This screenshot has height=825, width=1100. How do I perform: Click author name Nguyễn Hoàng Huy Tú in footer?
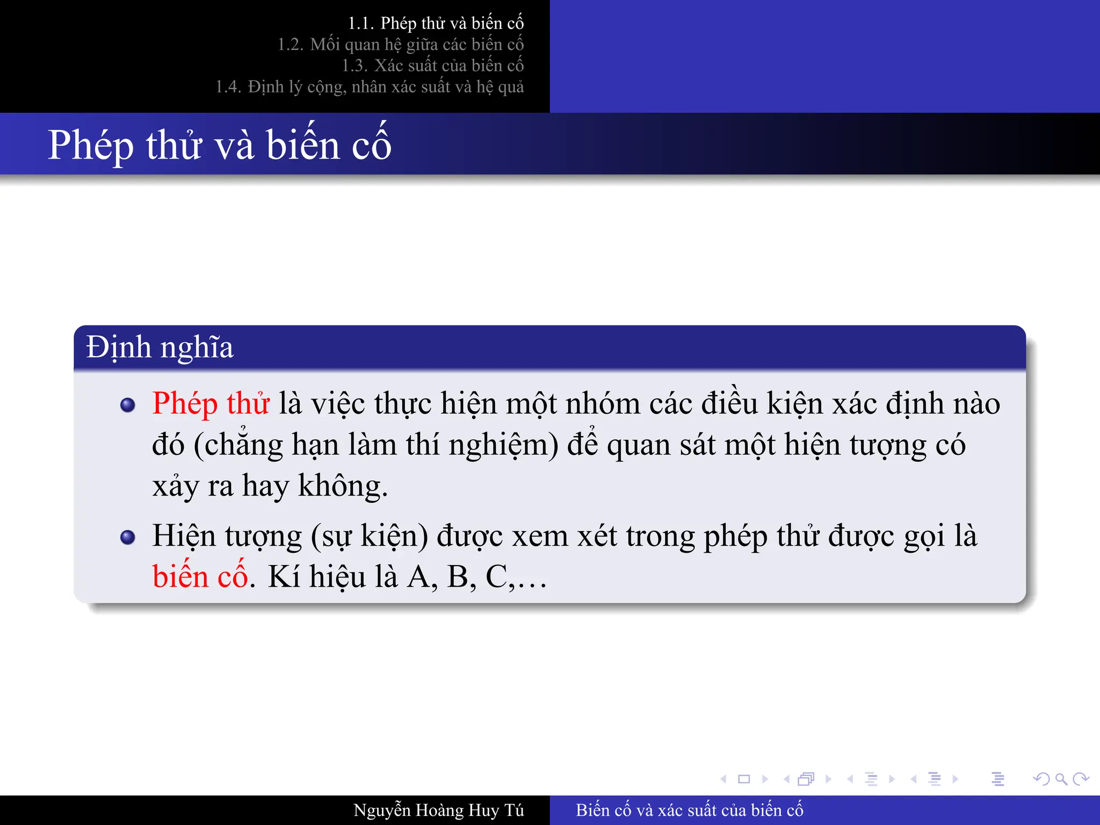(x=438, y=810)
